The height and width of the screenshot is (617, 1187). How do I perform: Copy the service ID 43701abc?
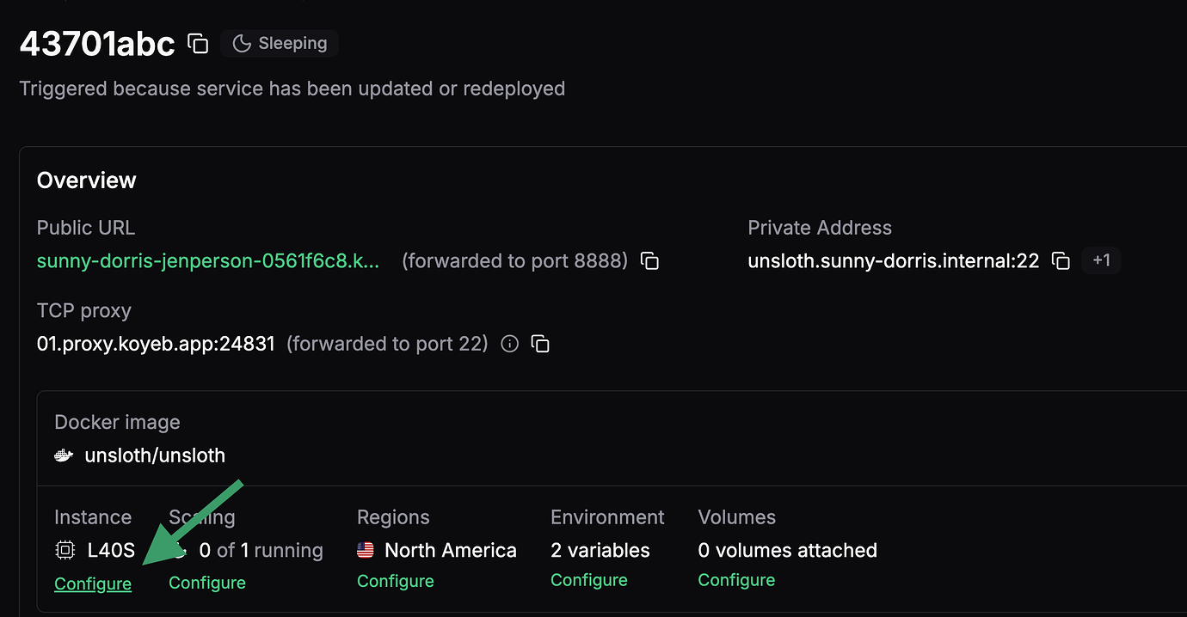coord(197,43)
